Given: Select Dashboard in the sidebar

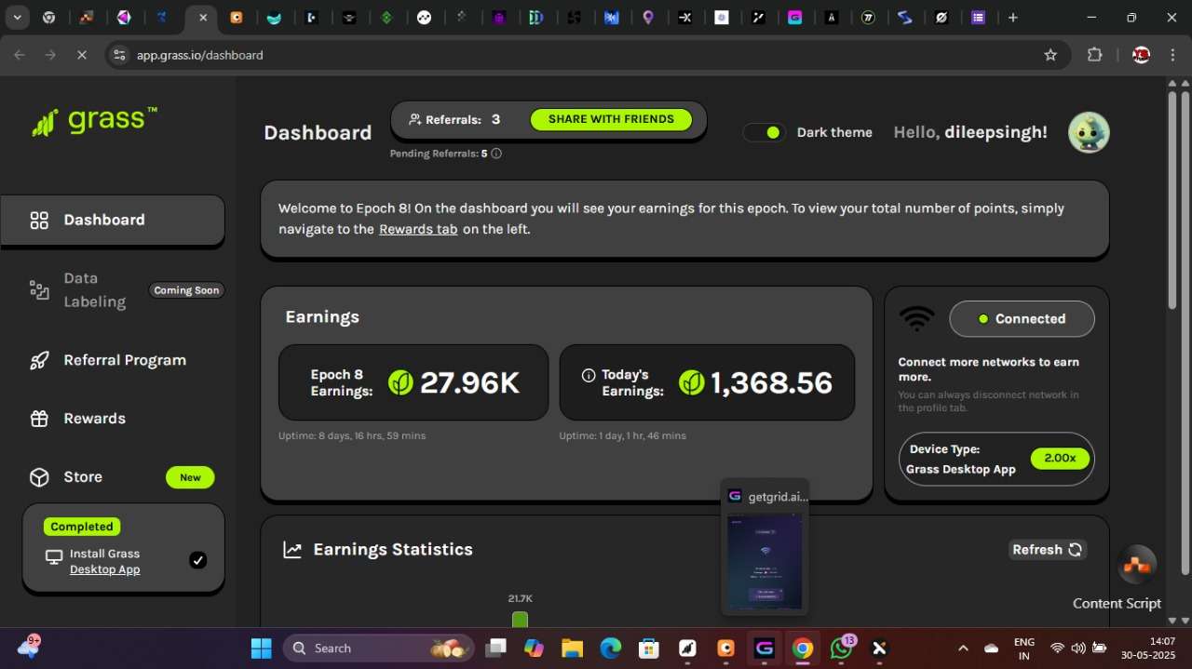Looking at the screenshot, I should click(x=113, y=221).
